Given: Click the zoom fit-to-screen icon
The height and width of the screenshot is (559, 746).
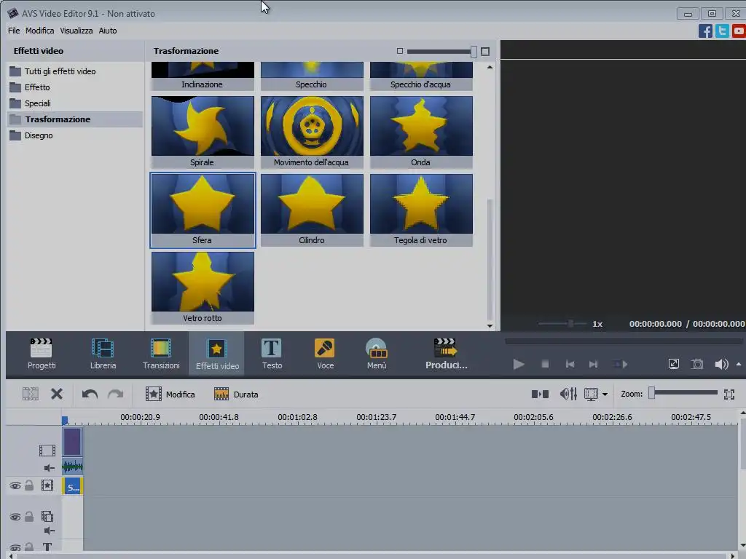Looking at the screenshot, I should [x=729, y=394].
